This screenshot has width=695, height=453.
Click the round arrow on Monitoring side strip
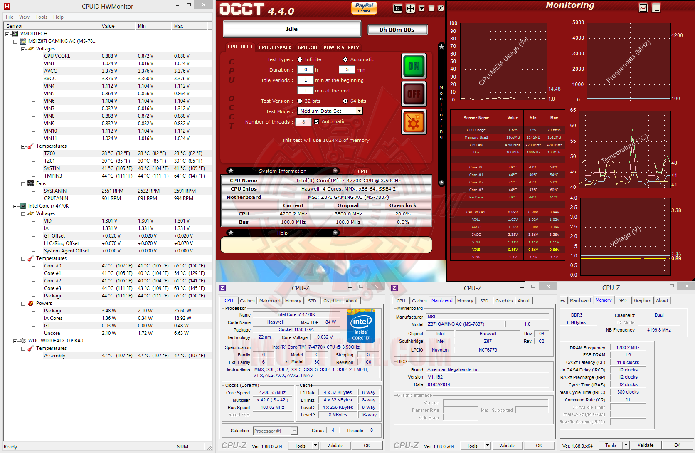tap(441, 183)
